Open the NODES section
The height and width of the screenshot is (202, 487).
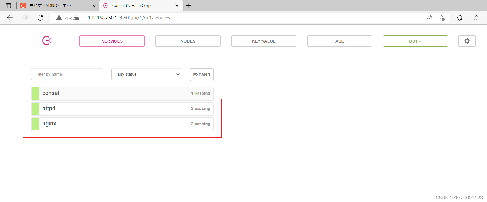(x=188, y=41)
